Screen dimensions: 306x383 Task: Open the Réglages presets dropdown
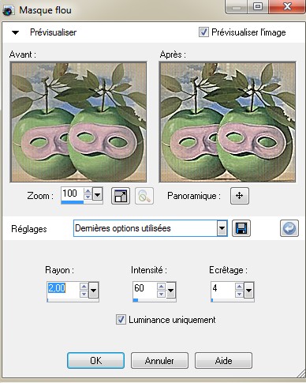(222, 228)
